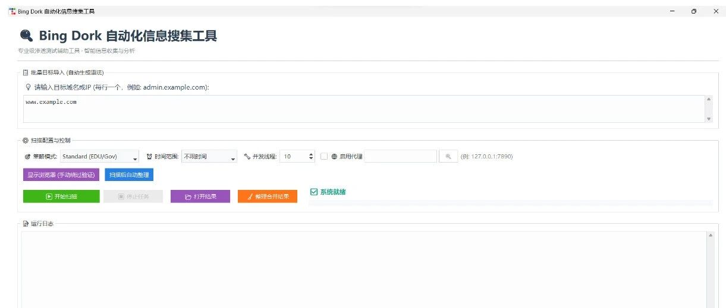Open results with the purple 打开结果 button

coord(200,196)
